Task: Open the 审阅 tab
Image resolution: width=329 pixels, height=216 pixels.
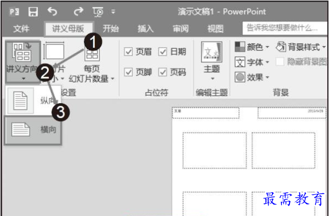Action: point(180,28)
